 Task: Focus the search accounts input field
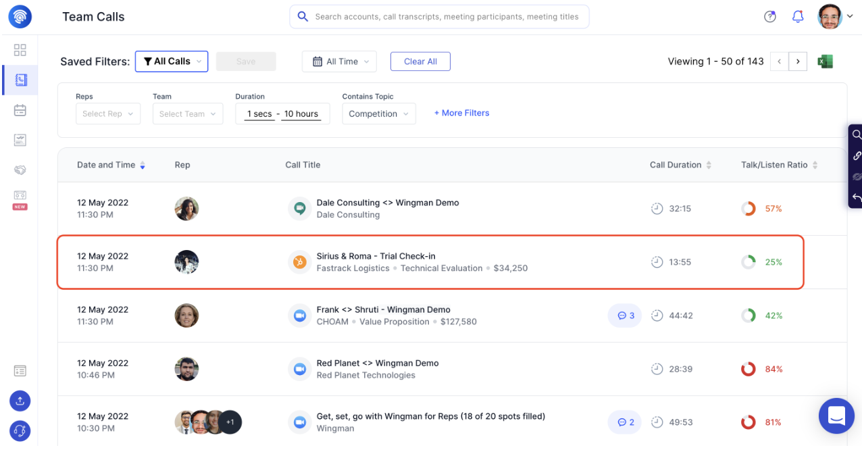[x=439, y=17]
